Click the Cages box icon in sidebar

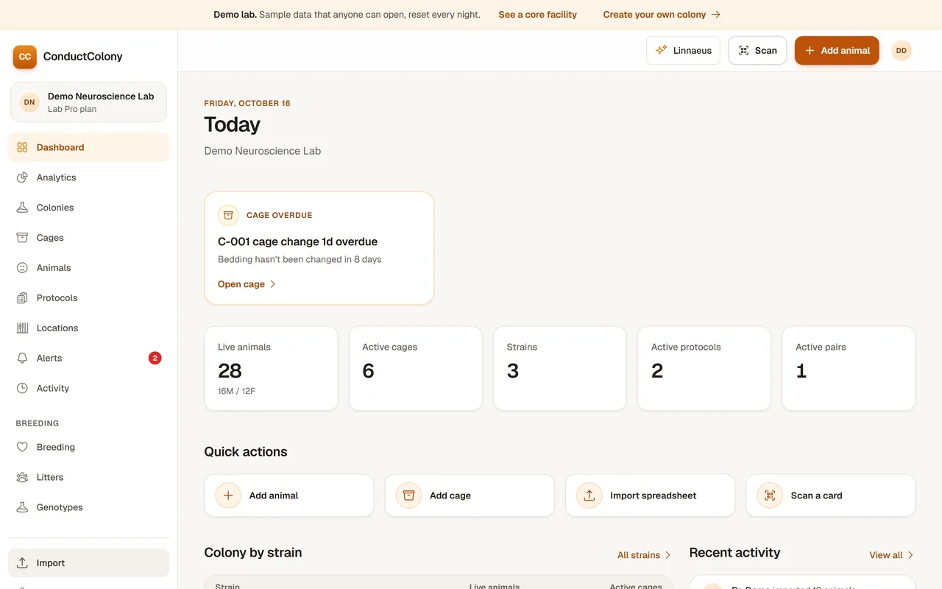coord(22,238)
